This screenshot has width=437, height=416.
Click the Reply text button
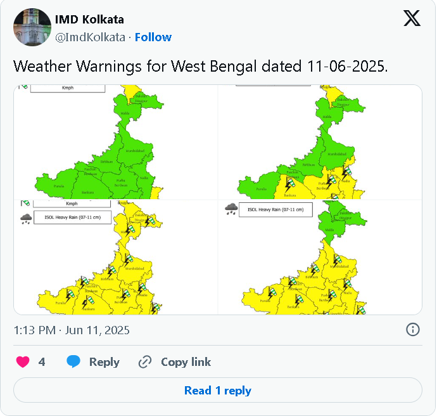[104, 362]
